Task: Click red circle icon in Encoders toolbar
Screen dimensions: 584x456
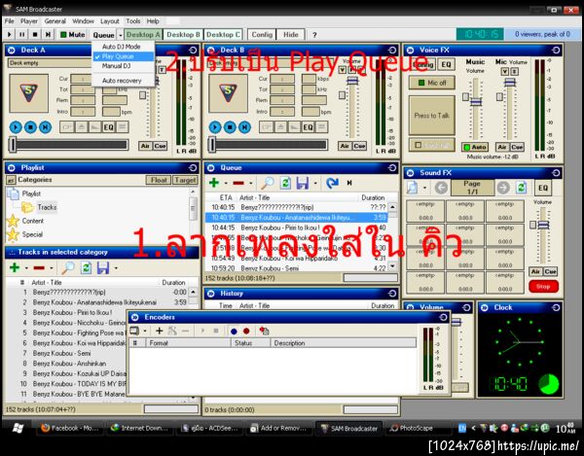Action: point(246,331)
